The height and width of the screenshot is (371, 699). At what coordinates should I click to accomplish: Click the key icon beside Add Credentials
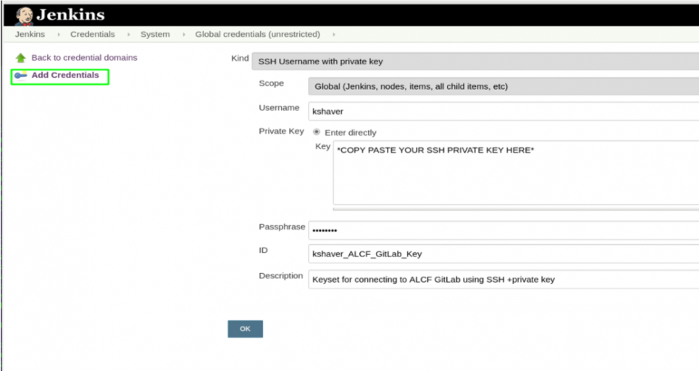tap(20, 75)
